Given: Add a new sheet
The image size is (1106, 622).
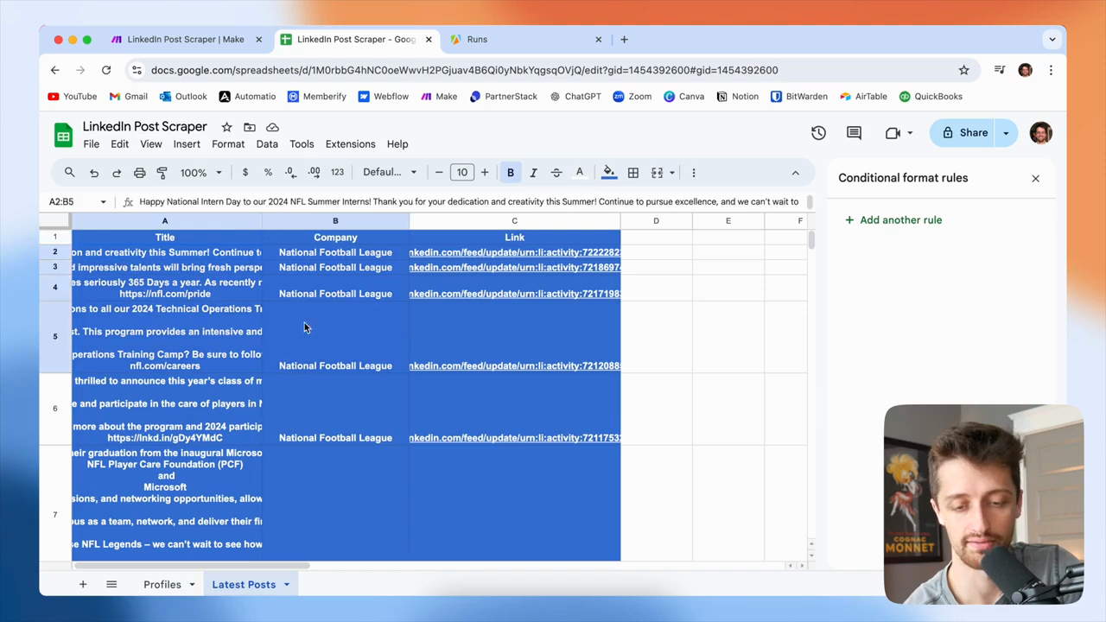Looking at the screenshot, I should coord(83,585).
